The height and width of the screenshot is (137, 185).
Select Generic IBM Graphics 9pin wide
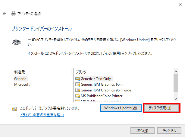(106, 90)
